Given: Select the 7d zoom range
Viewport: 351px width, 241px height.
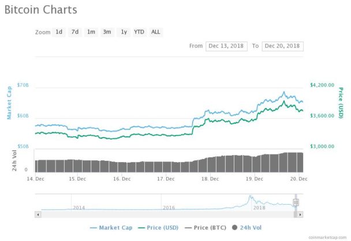Looking at the screenshot, I should click(75, 32).
